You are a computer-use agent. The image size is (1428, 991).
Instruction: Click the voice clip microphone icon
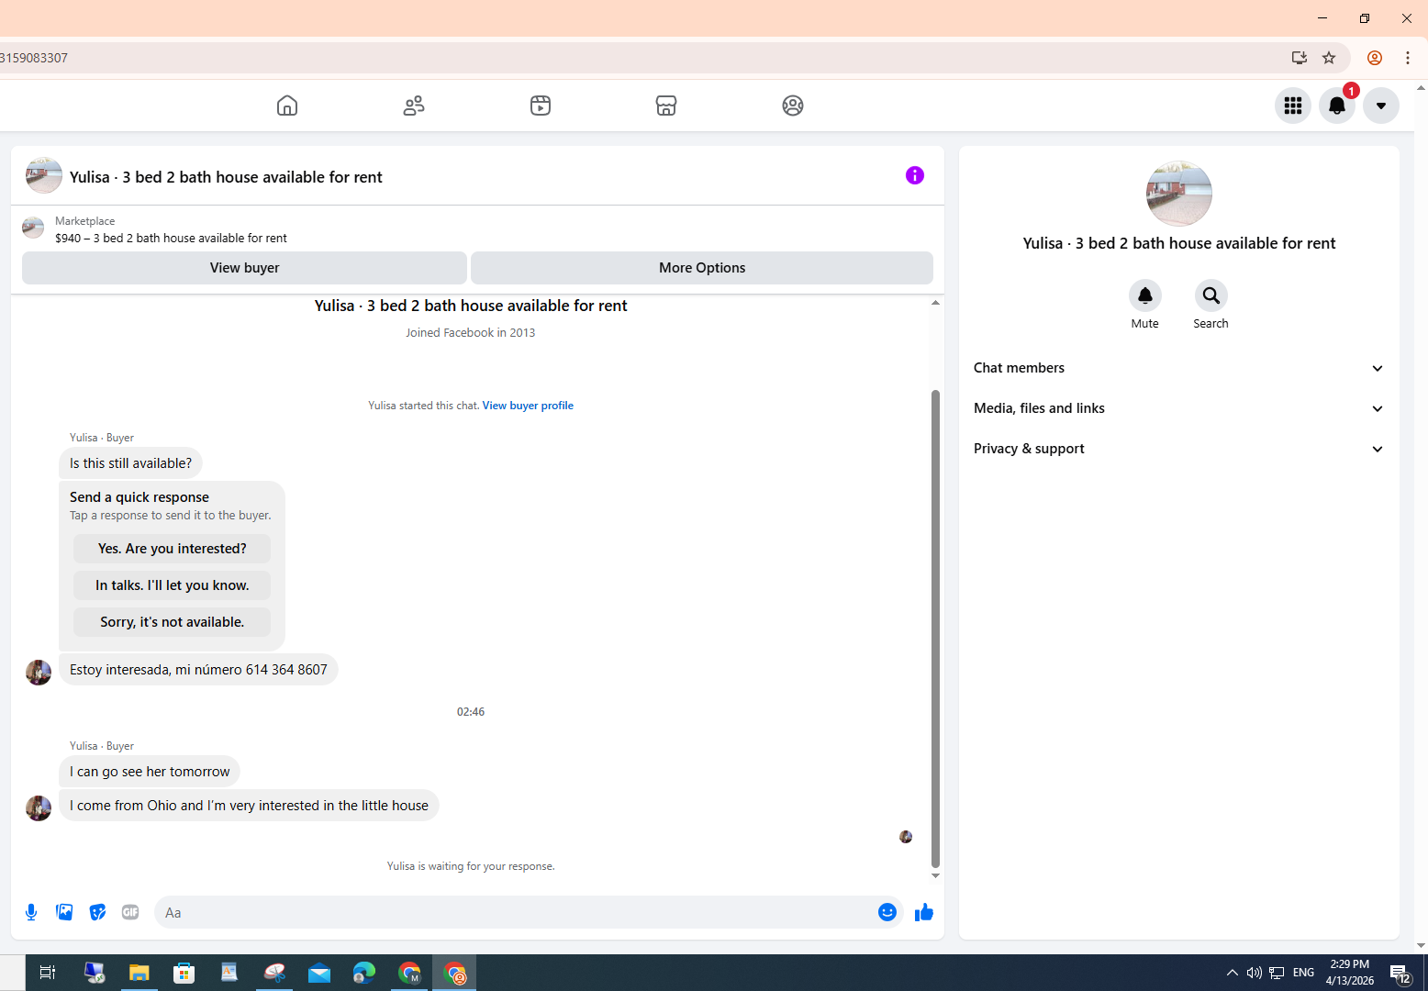(x=31, y=912)
